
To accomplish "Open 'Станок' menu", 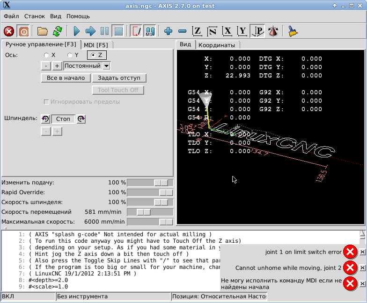I will coord(35,16).
